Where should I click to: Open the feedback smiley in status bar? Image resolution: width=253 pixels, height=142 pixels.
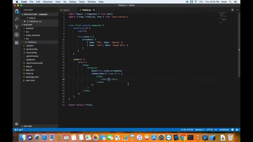click(232, 130)
